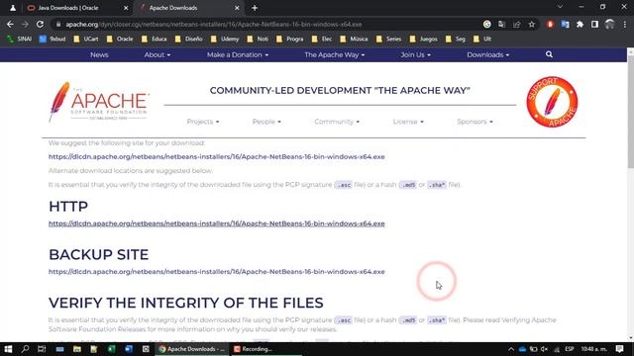Click the Apache Software Foundation logo
Screen dimensions: 634x356
tap(99, 102)
